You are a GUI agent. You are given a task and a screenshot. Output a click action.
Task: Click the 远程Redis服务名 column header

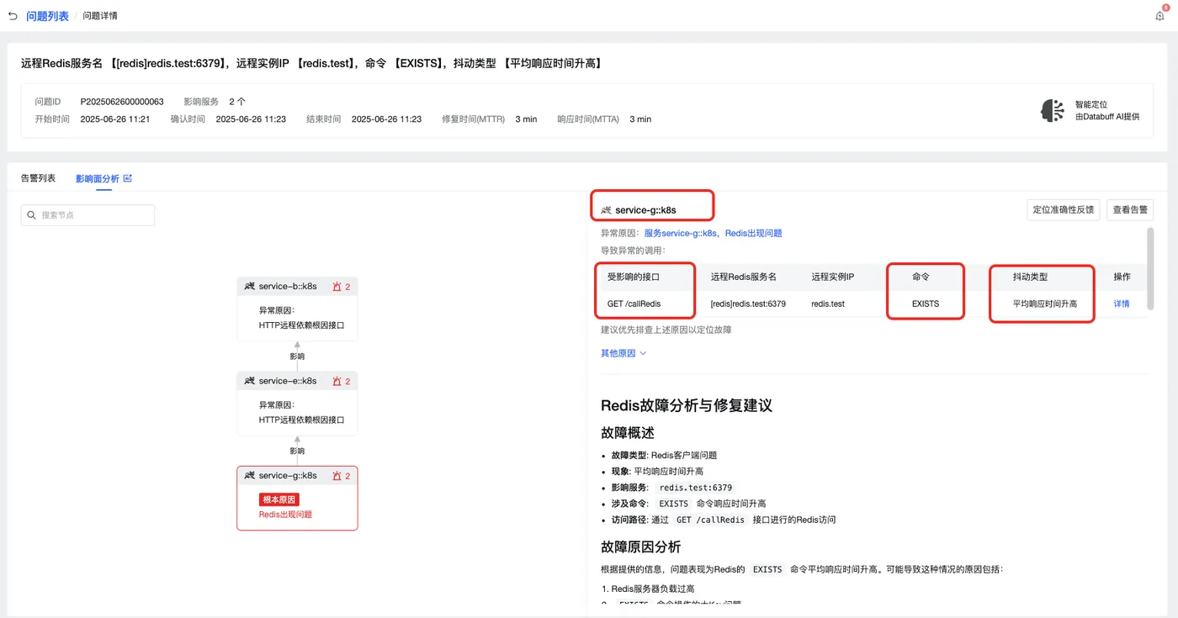click(744, 277)
